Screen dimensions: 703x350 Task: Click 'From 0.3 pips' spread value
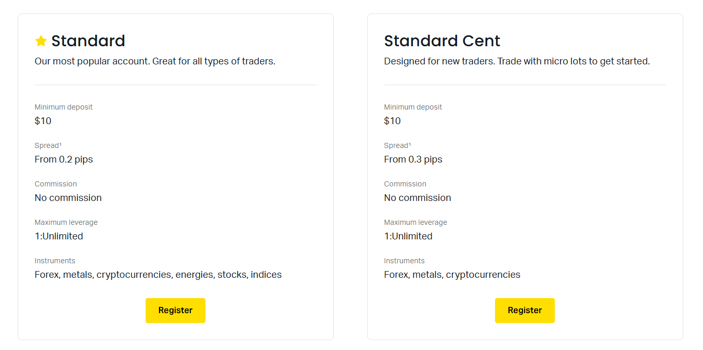(413, 159)
